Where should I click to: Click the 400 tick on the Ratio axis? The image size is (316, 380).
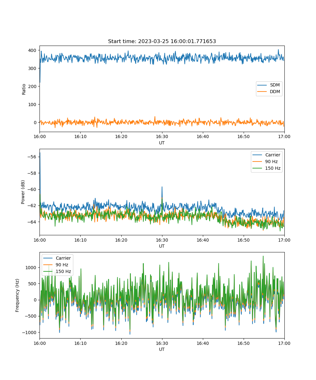pyautogui.click(x=33, y=50)
